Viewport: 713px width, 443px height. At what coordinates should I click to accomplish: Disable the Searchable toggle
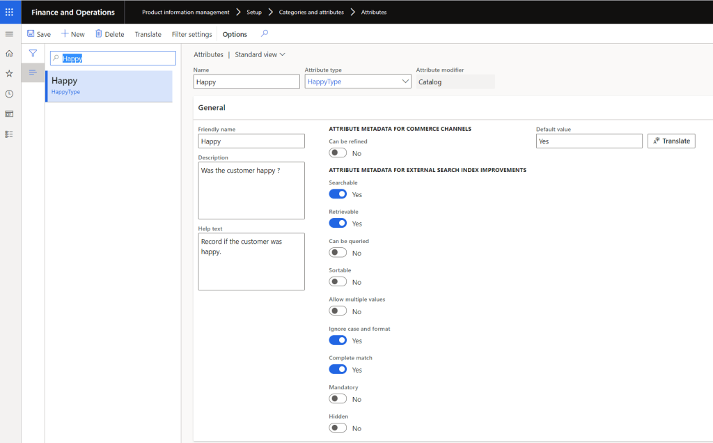pyautogui.click(x=338, y=194)
